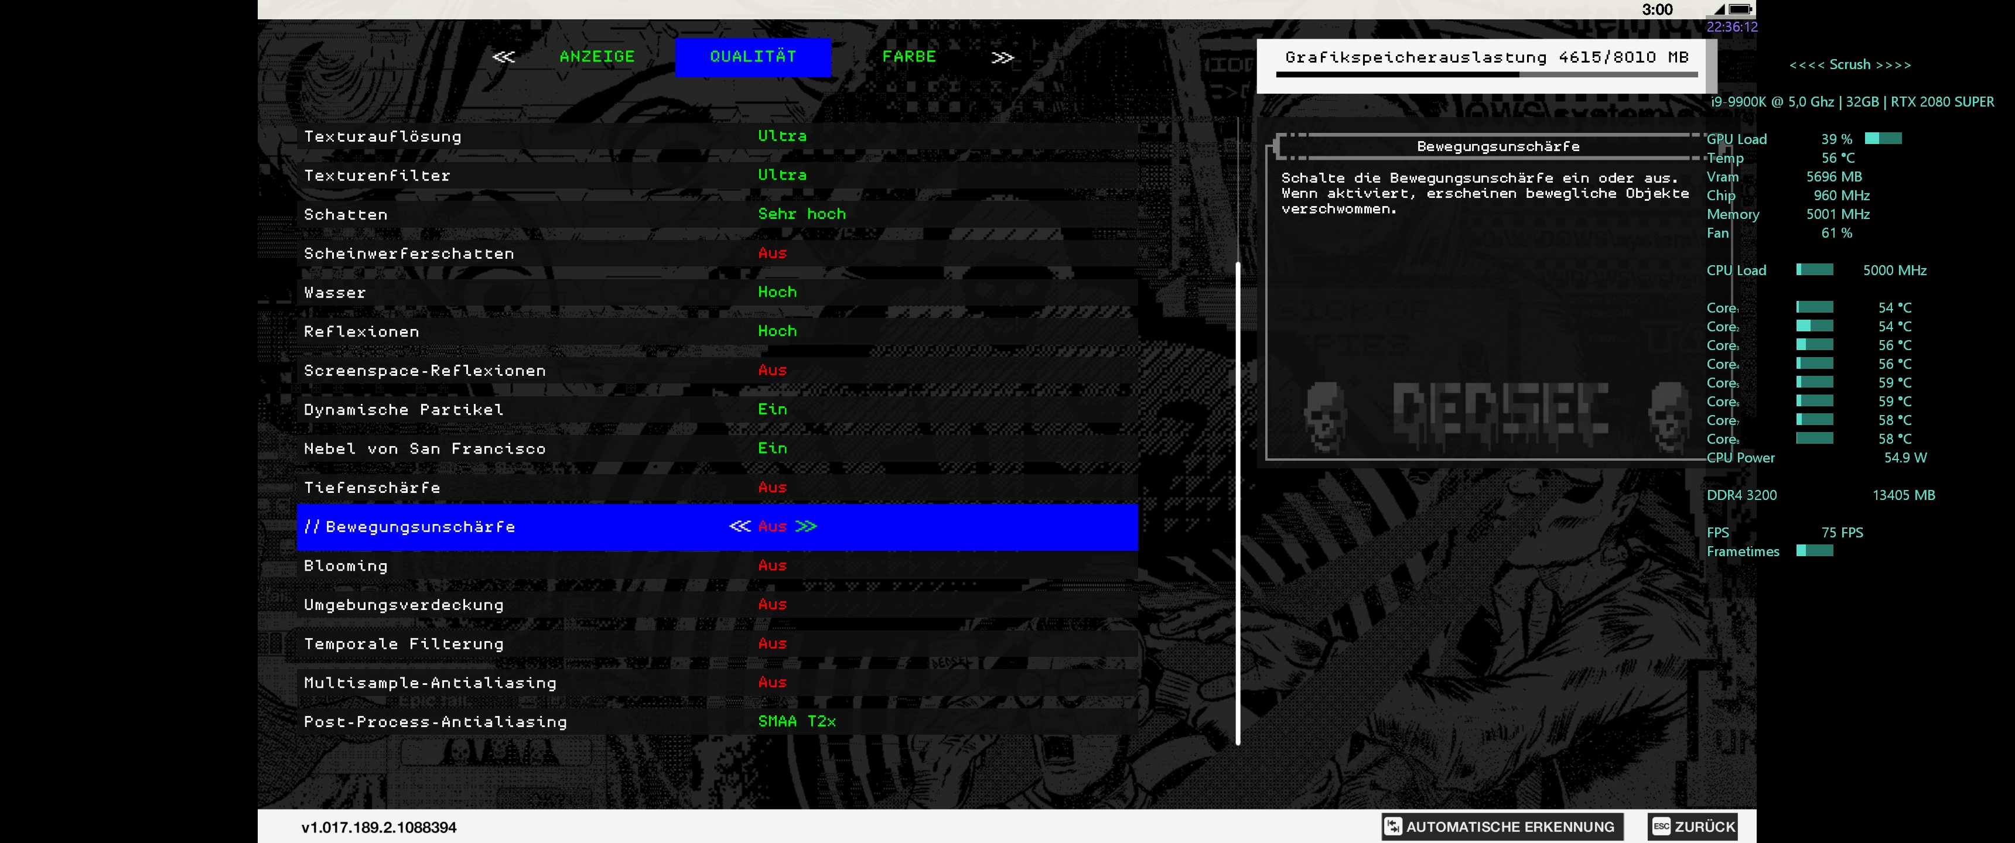Click the battery icon in status bar
This screenshot has width=2015, height=843.
pyautogui.click(x=1740, y=9)
